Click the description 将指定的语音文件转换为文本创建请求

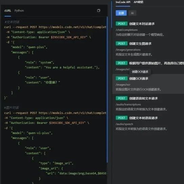pos(141,109)
